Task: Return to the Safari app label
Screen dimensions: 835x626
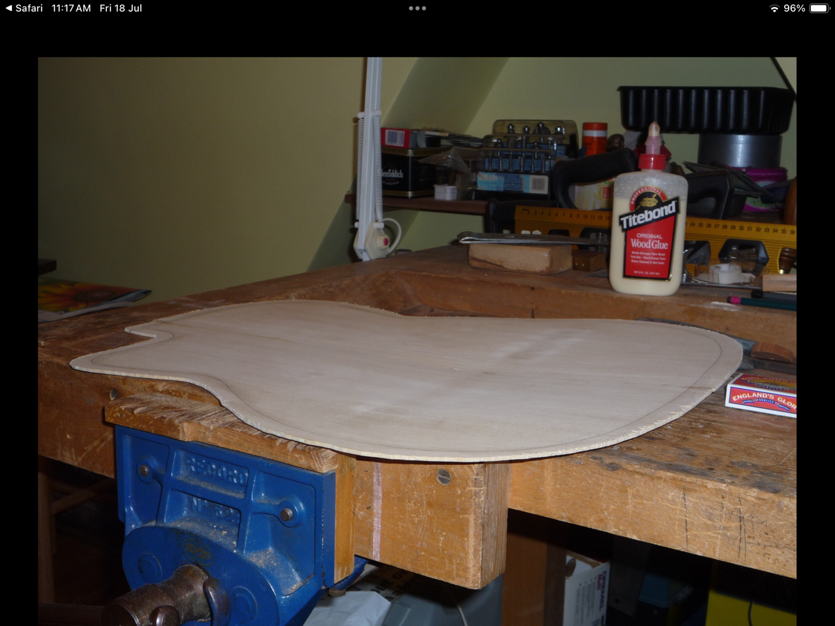Action: [29, 8]
